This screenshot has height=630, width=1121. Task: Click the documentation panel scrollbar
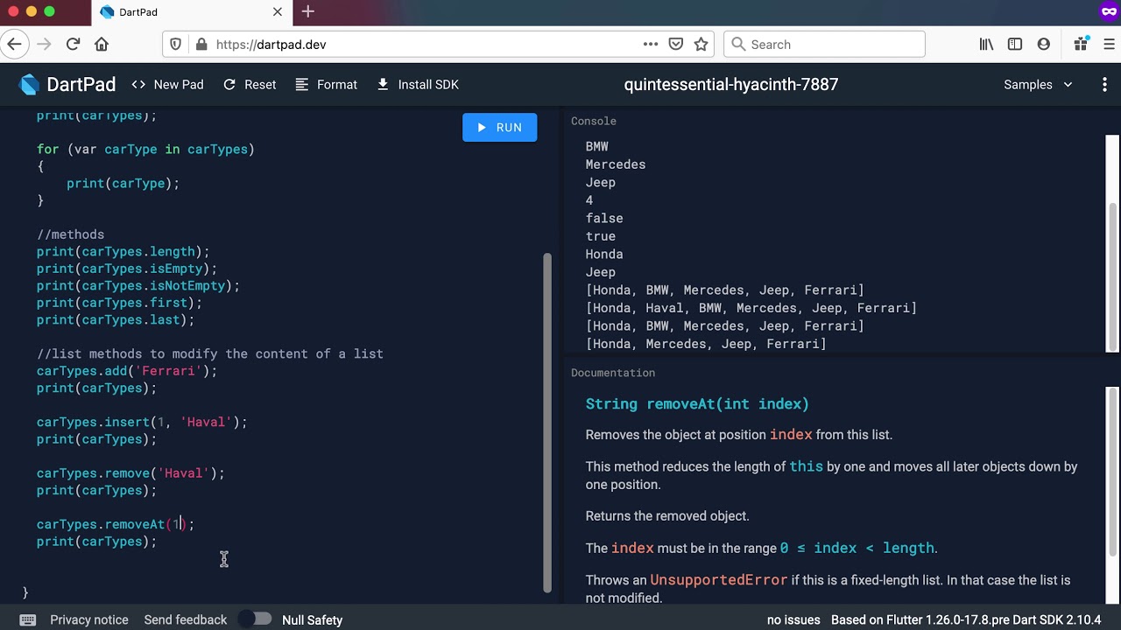tap(1113, 472)
